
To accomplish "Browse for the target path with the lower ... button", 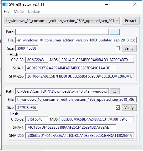I will point(115,91).
